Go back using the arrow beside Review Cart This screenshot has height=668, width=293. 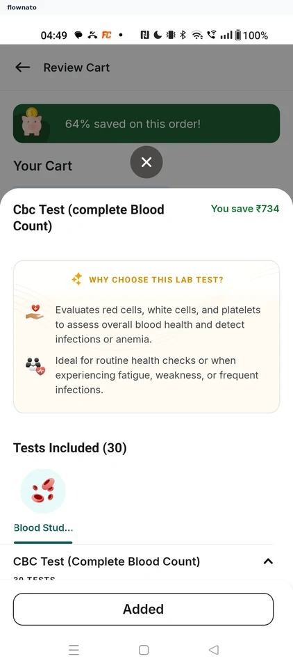(x=22, y=67)
